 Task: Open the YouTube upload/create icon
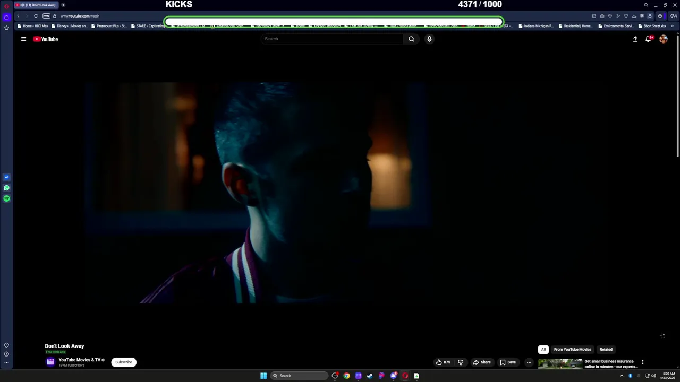click(635, 39)
